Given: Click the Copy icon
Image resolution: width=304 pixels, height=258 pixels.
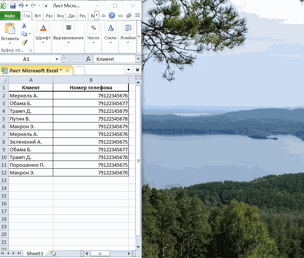Looking at the screenshot, I should (x=24, y=34).
